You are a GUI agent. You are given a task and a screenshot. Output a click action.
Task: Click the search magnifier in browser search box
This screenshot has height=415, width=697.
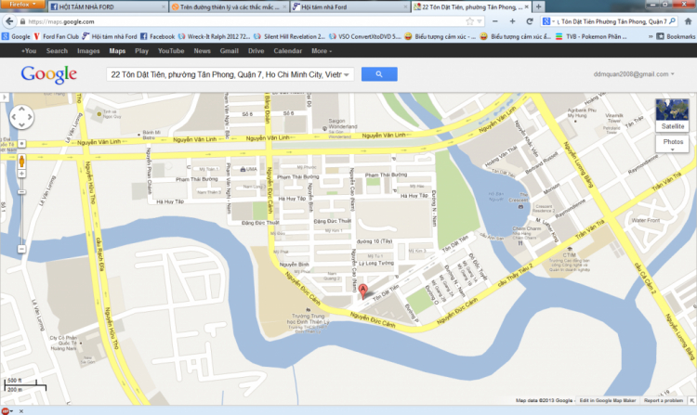coord(672,21)
